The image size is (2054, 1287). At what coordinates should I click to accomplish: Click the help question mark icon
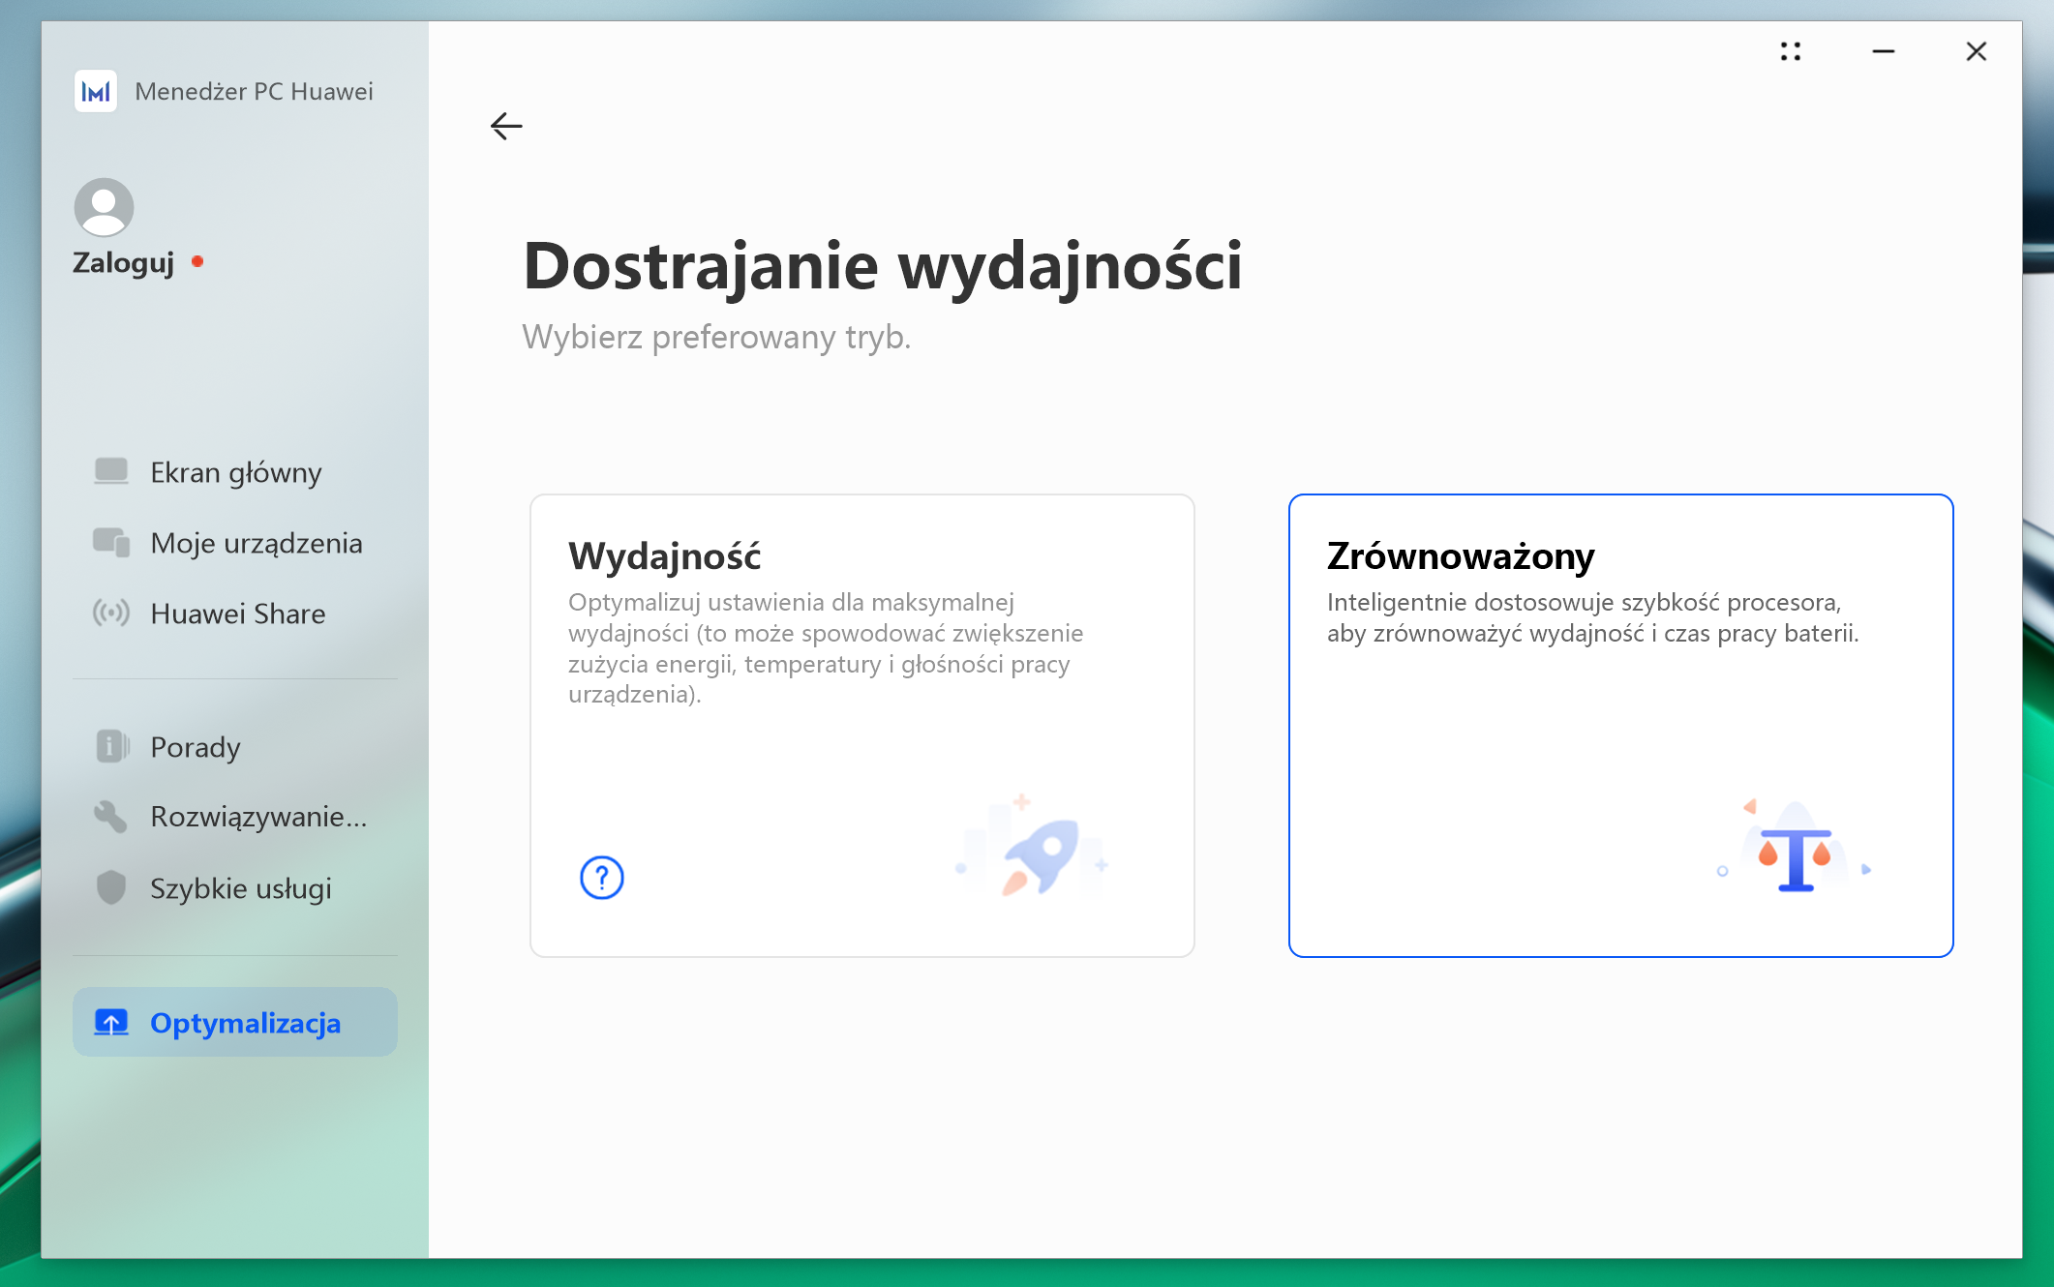coord(601,878)
